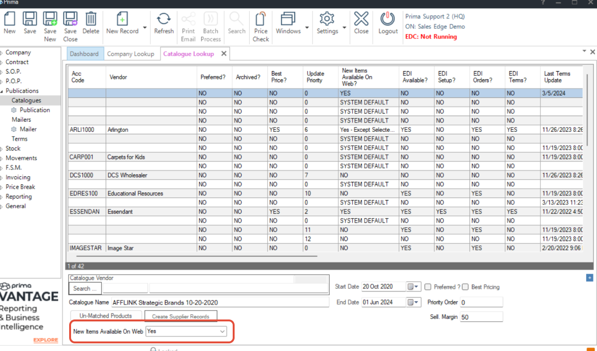Select Catalogues in the sidebar

26,100
